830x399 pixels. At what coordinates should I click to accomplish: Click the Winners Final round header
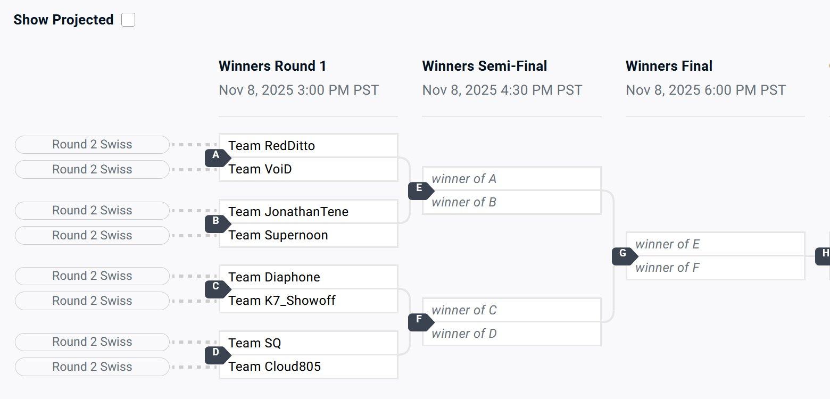coord(669,66)
